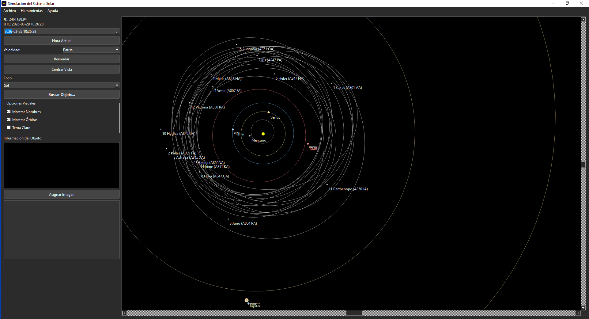Select the Mercurio planet dot
589x319 pixels.
point(250,136)
